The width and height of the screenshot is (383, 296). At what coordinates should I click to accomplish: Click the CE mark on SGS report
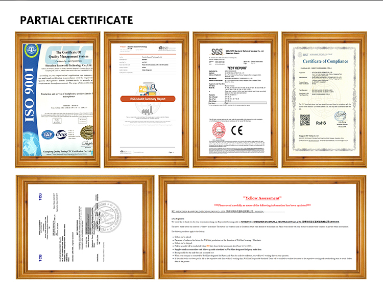[x=236, y=130]
